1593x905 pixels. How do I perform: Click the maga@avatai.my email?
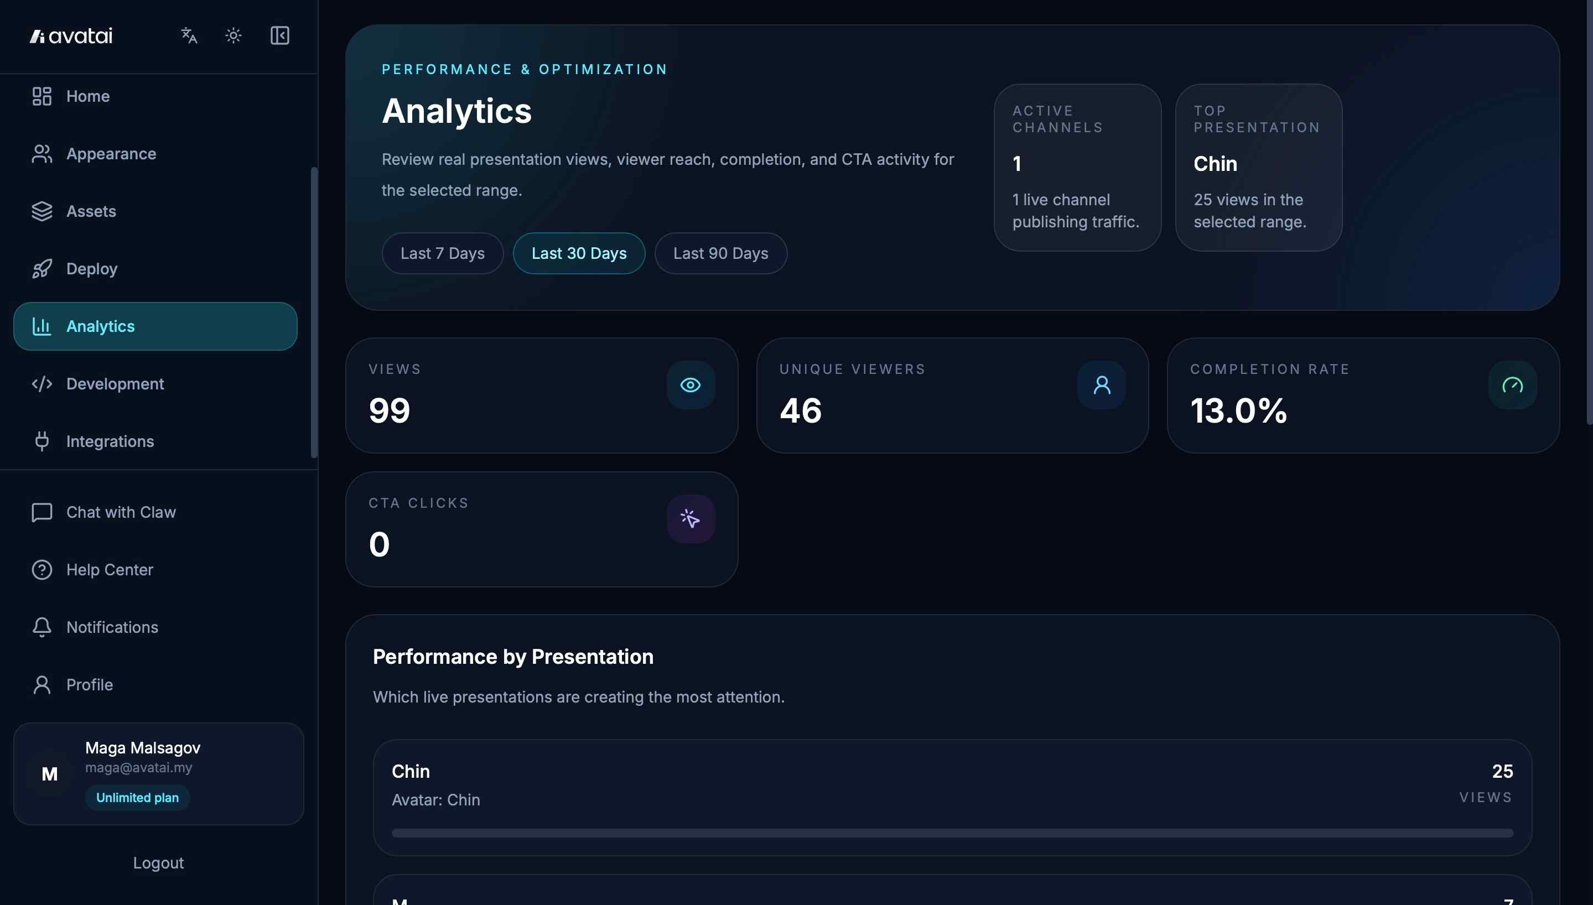click(x=138, y=768)
